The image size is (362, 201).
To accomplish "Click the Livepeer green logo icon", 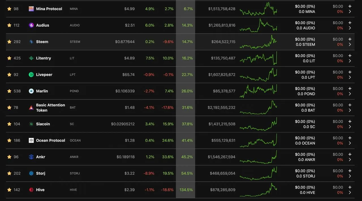I will point(31,75).
